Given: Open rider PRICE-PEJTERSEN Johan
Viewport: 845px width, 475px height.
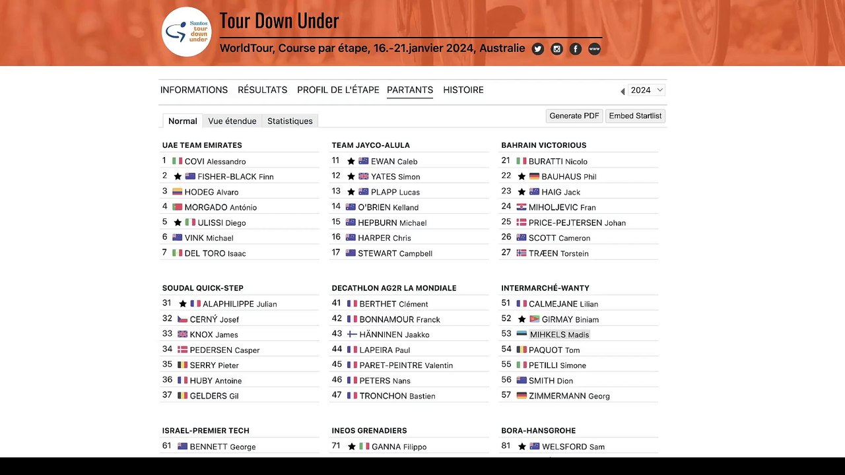Looking at the screenshot, I should point(577,223).
